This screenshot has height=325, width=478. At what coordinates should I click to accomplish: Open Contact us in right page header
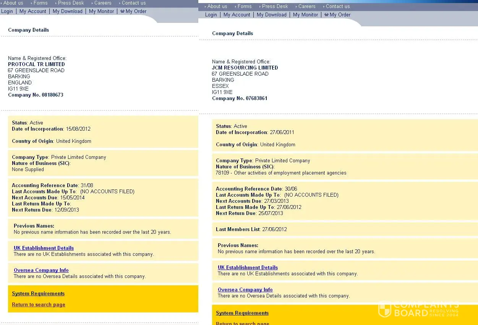click(338, 6)
